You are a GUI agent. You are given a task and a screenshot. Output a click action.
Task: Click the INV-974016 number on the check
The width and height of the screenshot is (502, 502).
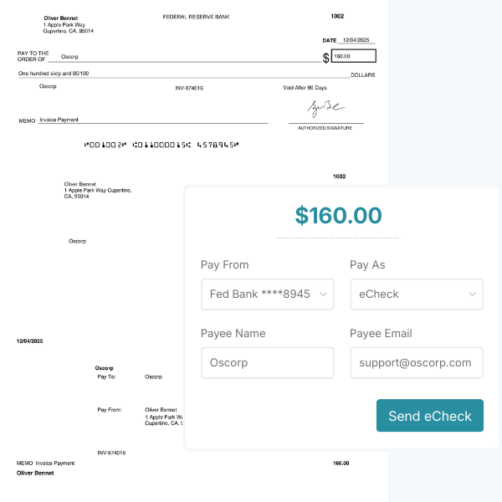pos(189,87)
